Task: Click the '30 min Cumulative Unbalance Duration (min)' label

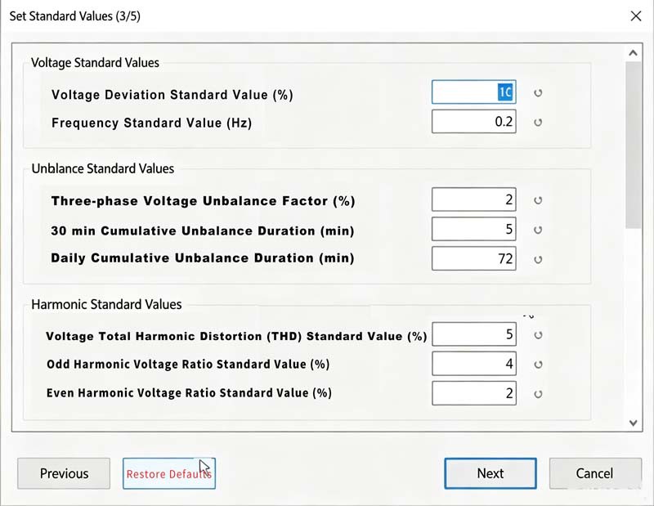Action: click(x=203, y=231)
